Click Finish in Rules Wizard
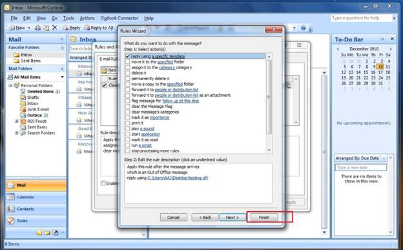403x250 pixels. click(264, 217)
